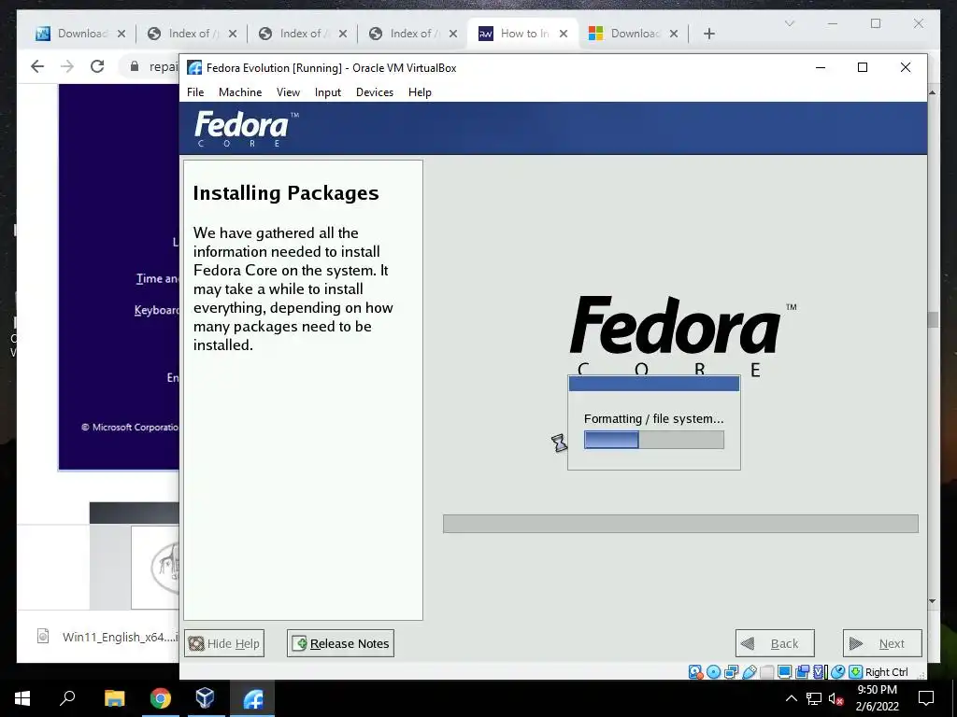Open the Windows Start menu
Image resolution: width=957 pixels, height=717 pixels.
(x=22, y=698)
